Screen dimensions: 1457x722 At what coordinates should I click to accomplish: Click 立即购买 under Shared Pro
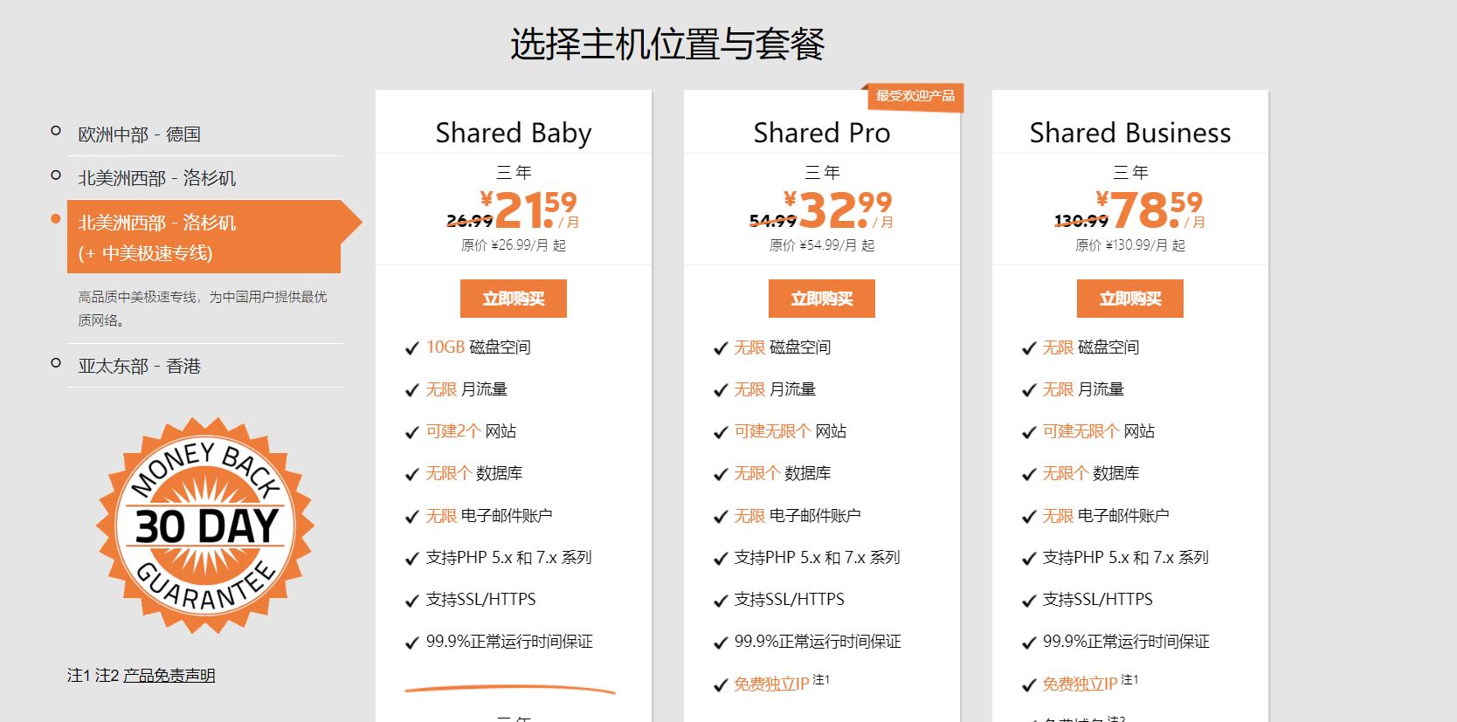821,298
